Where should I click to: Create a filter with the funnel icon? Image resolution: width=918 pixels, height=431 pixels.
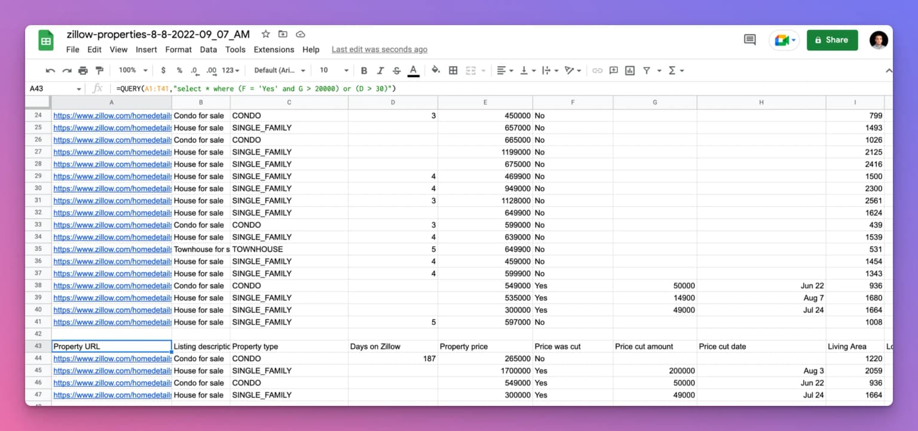[647, 70]
